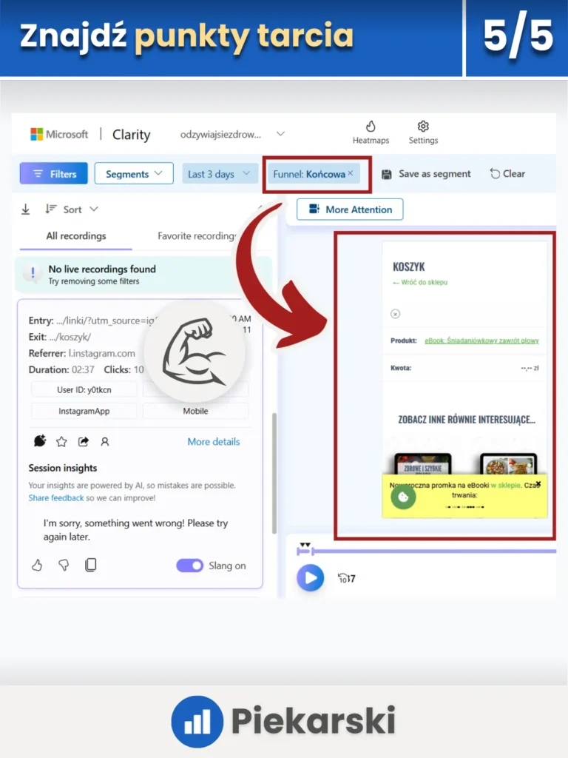Give thumbs down to session insights
The height and width of the screenshot is (758, 568).
point(64,565)
